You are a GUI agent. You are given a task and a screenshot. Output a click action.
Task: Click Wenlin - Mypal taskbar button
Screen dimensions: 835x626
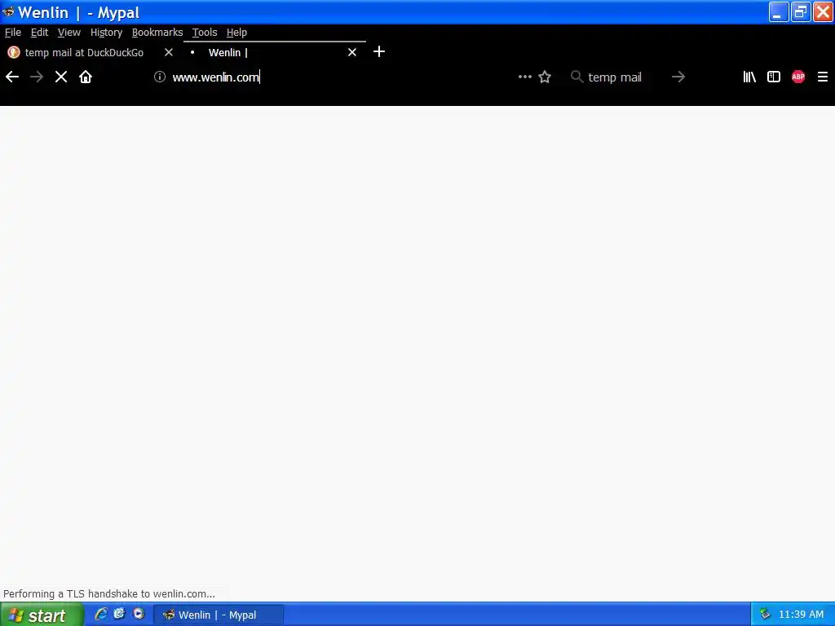tap(219, 615)
